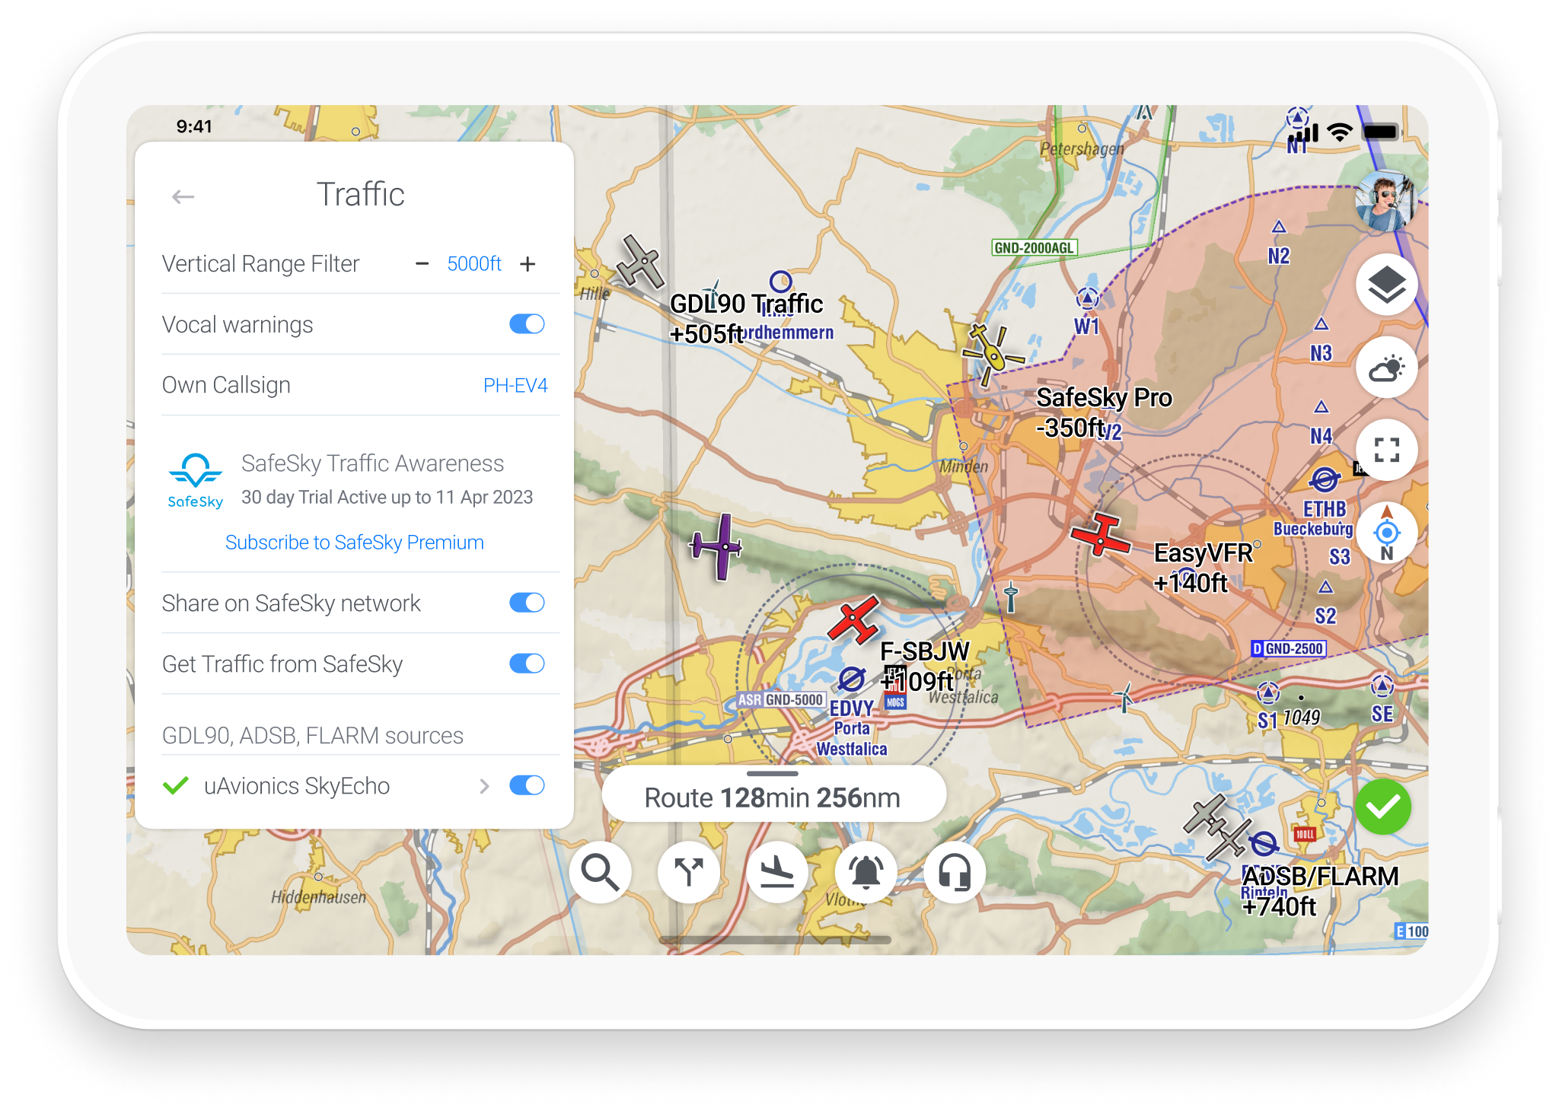Toggle full-screen map mode

[1386, 450]
